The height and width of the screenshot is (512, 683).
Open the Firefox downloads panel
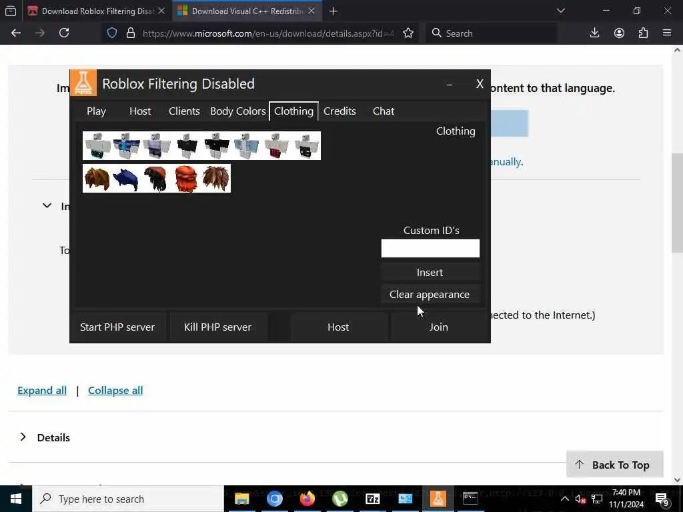[x=594, y=33]
